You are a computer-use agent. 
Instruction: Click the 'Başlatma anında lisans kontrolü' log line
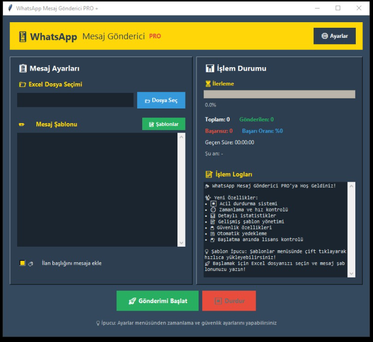pyautogui.click(x=260, y=240)
